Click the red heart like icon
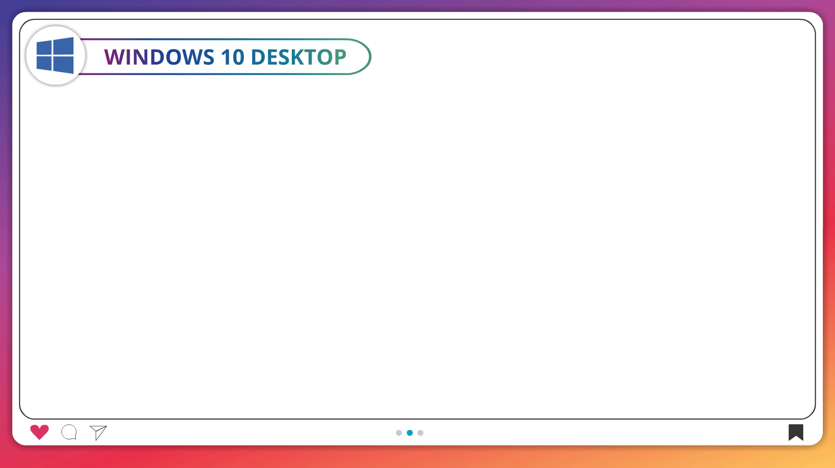The image size is (835, 468). 39,432
